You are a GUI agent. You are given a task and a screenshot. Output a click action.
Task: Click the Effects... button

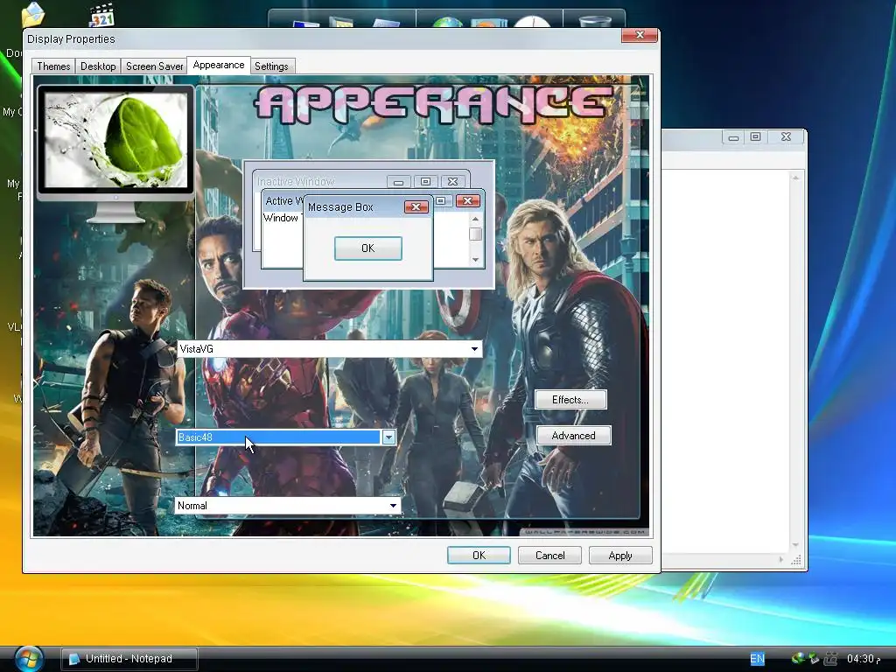[570, 399]
